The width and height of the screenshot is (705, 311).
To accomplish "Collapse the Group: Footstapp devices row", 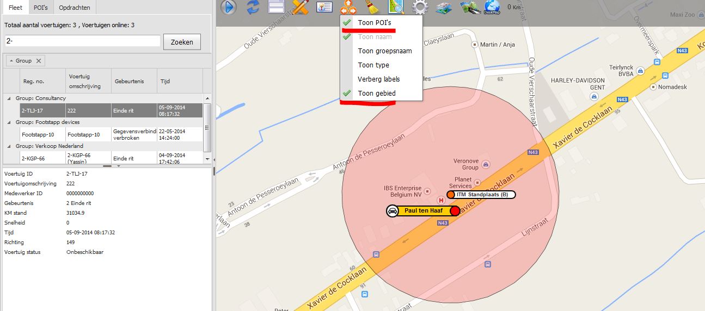I will (8, 122).
